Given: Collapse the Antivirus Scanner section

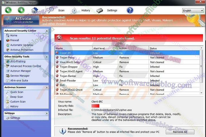Looking at the screenshot, I should [47, 87].
